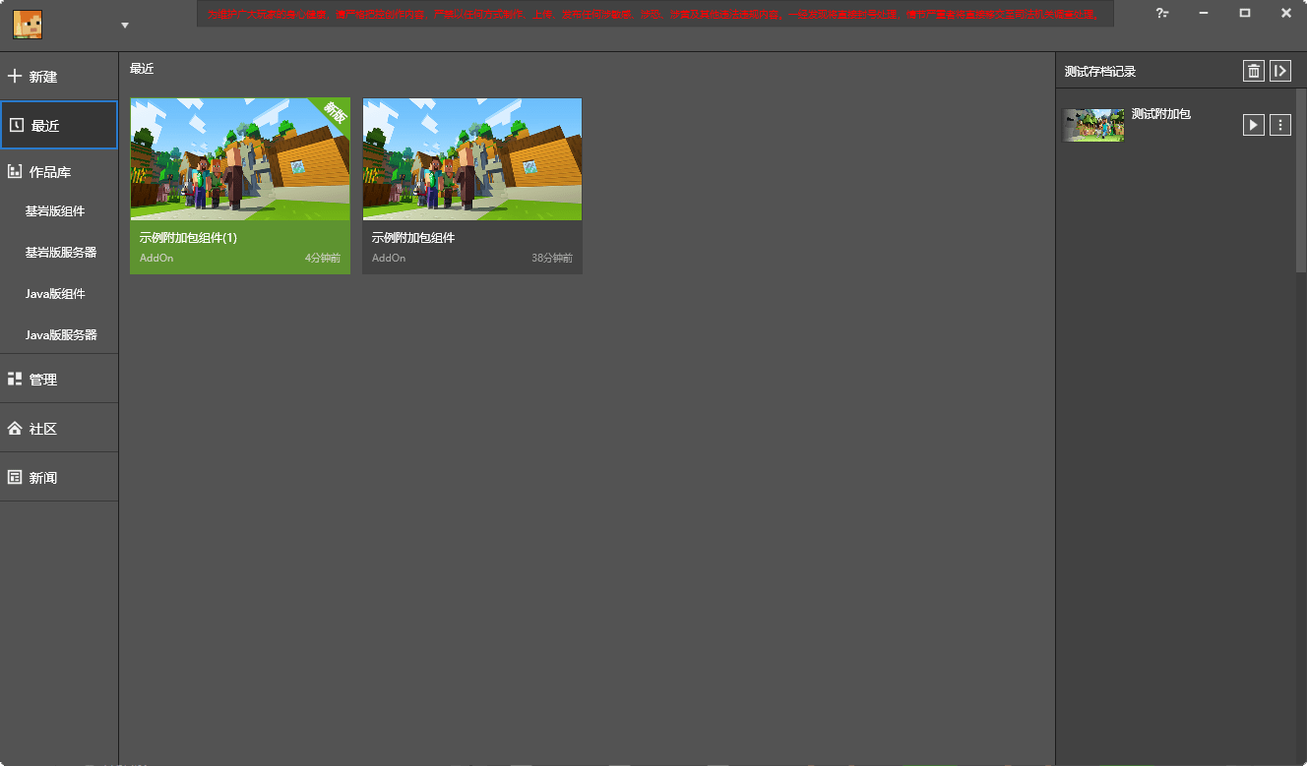
Task: Delete test saves with trash icon
Action: [1254, 71]
